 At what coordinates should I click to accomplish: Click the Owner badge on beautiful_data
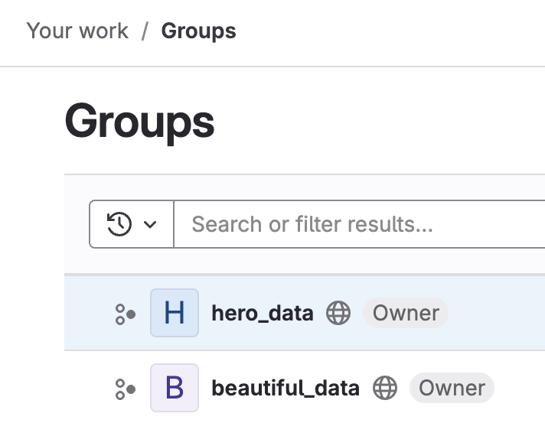coord(452,388)
